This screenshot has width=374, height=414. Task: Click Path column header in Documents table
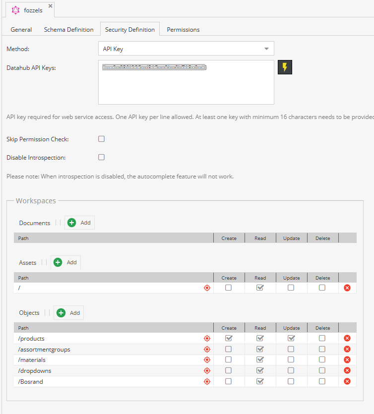pos(114,238)
